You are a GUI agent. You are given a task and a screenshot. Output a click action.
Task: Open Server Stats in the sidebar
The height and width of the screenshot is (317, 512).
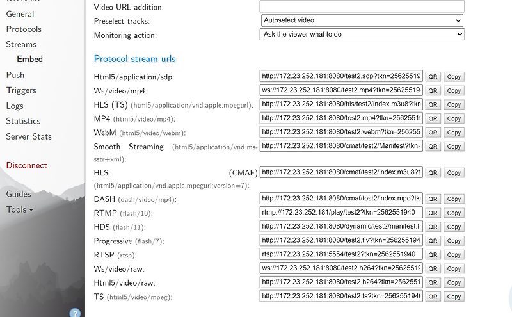point(29,136)
